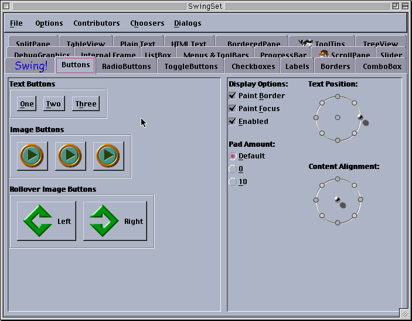The width and height of the screenshot is (412, 321).
Task: Open the ToolTips tab with cow icon
Action: [321, 43]
